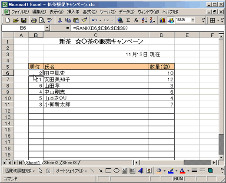
Task: Open Font Color dropdown arrow
Action: [188, 171]
